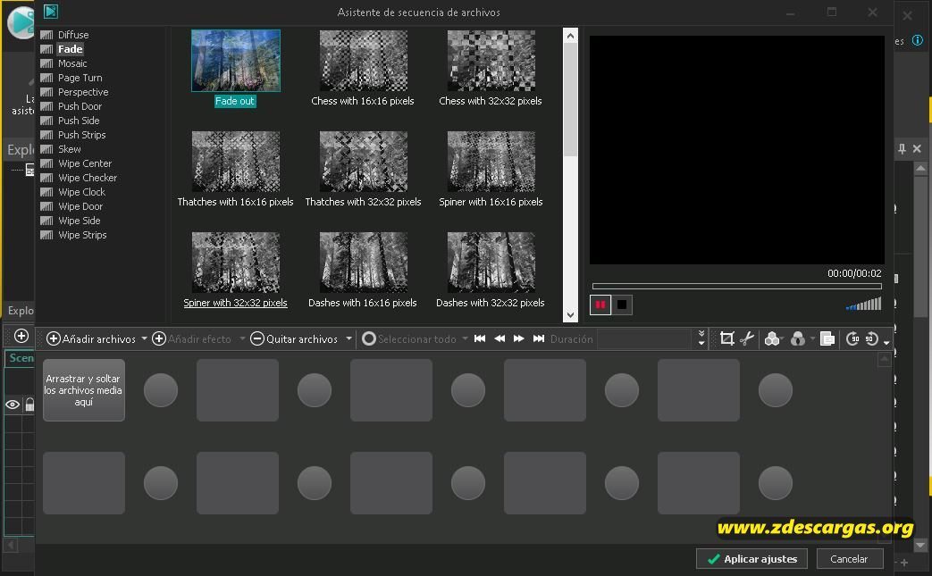Open the dark figure effects icon
This screenshot has width=932, height=576.
pos(798,338)
